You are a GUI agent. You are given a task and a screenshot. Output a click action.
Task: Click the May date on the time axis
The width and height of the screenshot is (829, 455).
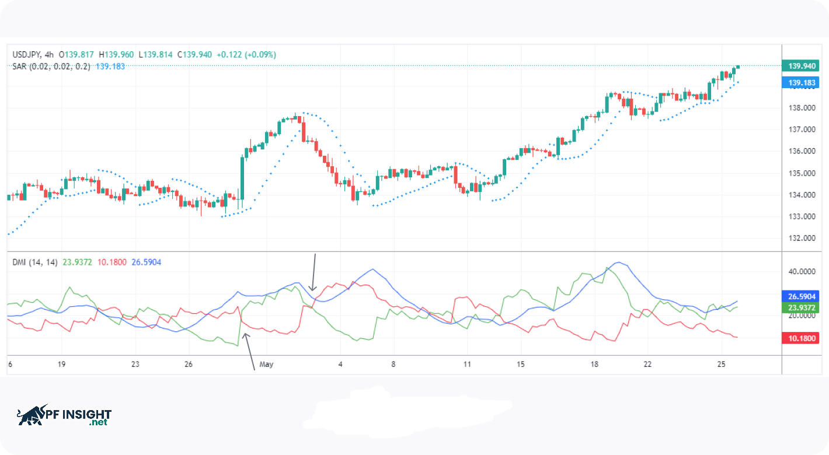(266, 364)
